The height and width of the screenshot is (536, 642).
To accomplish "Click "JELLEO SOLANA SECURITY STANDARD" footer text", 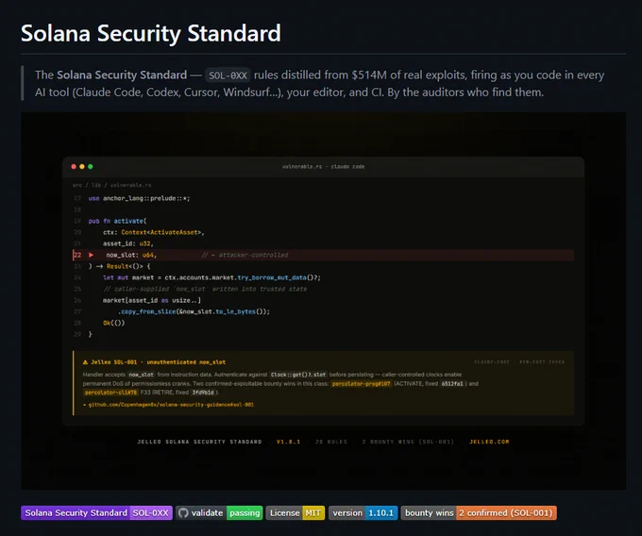I will click(x=199, y=442).
